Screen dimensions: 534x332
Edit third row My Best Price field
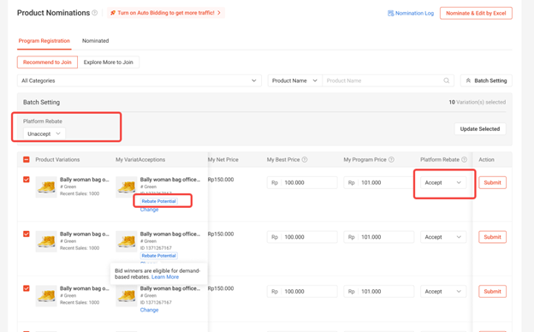click(302, 292)
